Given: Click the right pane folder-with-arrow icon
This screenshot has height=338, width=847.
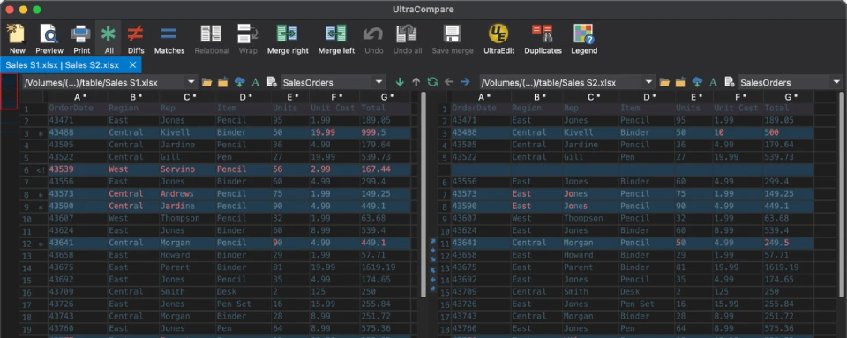Looking at the screenshot, I should [x=680, y=82].
